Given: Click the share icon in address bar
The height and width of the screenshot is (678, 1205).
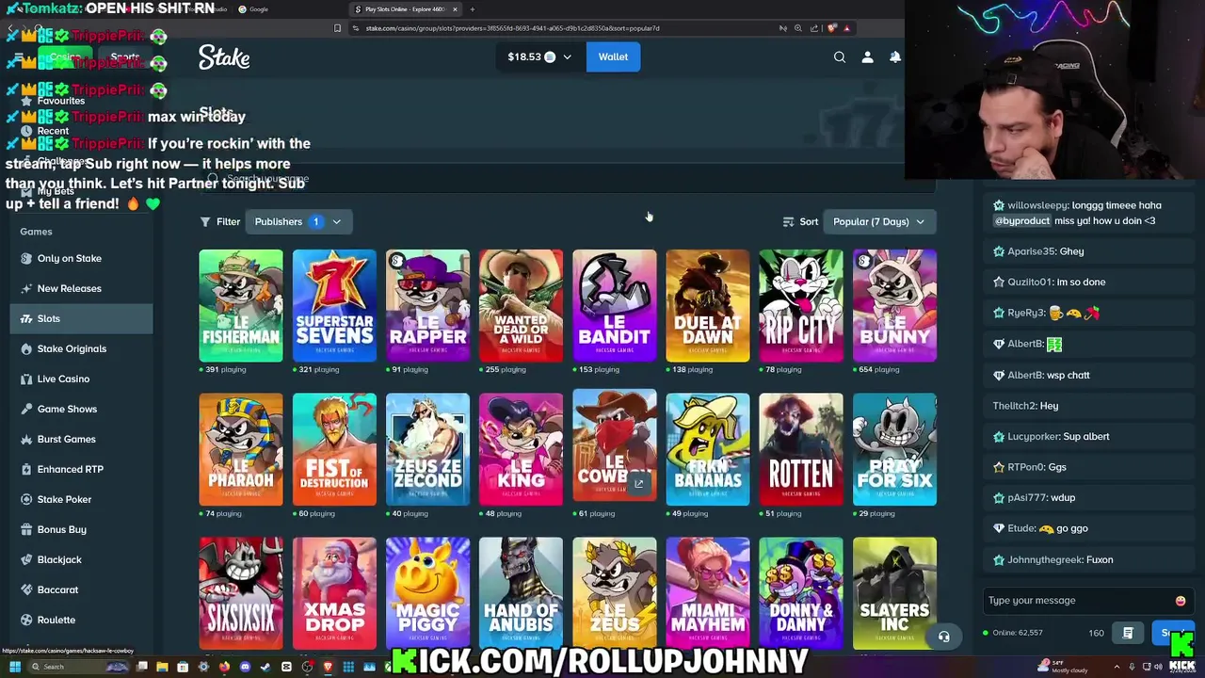Looking at the screenshot, I should point(814,28).
